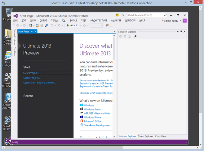The image size is (204, 151).
Task: Click the Save All toolbar icon
Action: (x=46, y=25)
